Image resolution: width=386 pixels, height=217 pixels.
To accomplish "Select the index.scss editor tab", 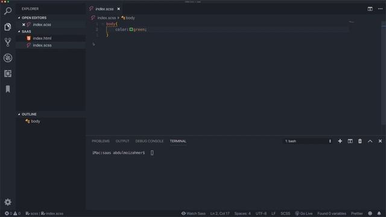I will pos(104,9).
